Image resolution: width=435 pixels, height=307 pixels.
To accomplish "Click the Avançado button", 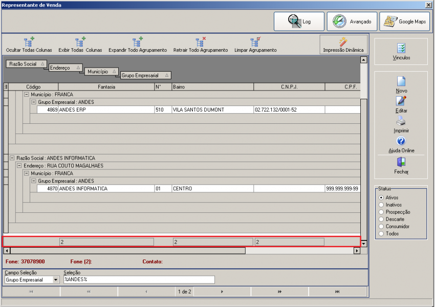I will [352, 21].
